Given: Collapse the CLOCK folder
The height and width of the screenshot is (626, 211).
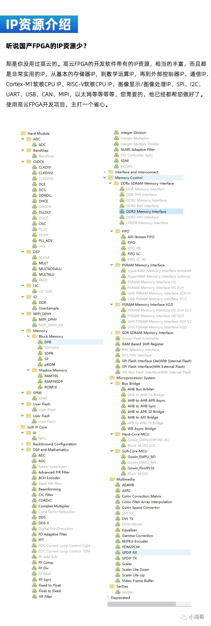Looking at the screenshot, I should tap(23, 162).
